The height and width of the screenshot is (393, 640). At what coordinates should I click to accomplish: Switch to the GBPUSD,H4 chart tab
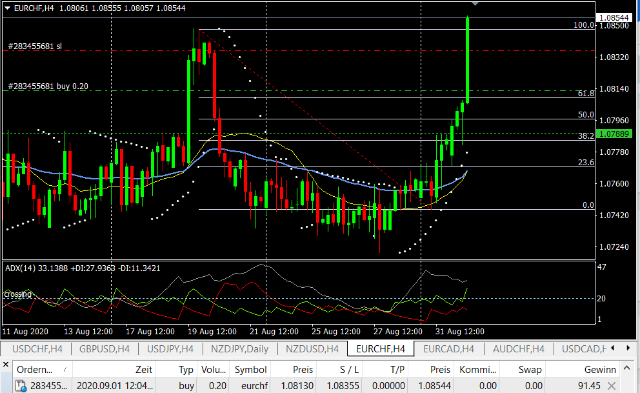105,349
